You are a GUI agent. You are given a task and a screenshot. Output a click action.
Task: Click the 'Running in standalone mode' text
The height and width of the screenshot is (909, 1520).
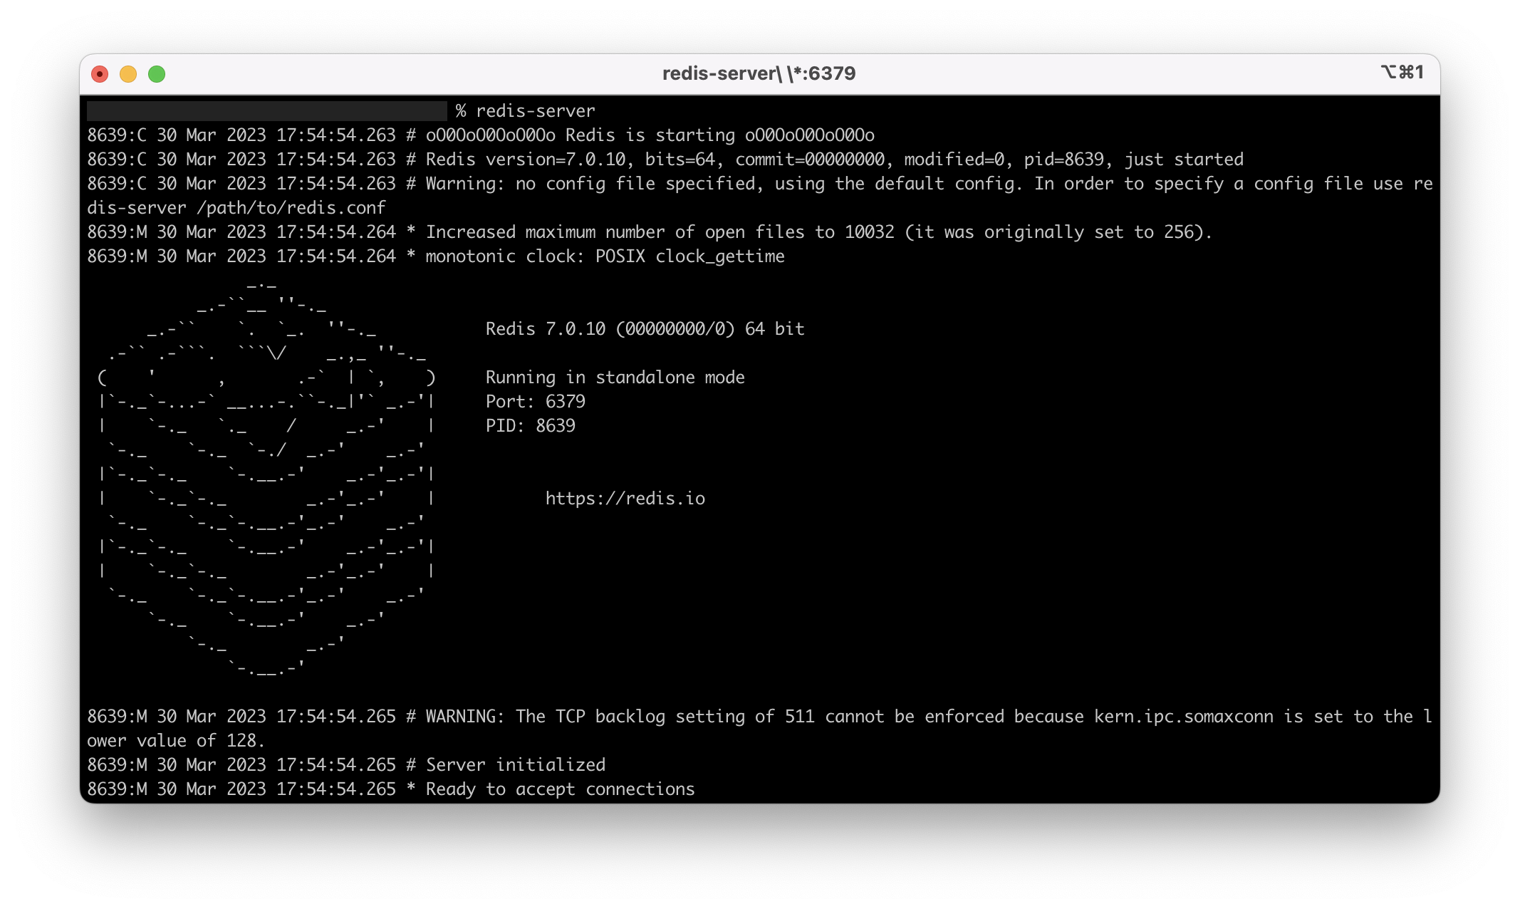tap(615, 377)
